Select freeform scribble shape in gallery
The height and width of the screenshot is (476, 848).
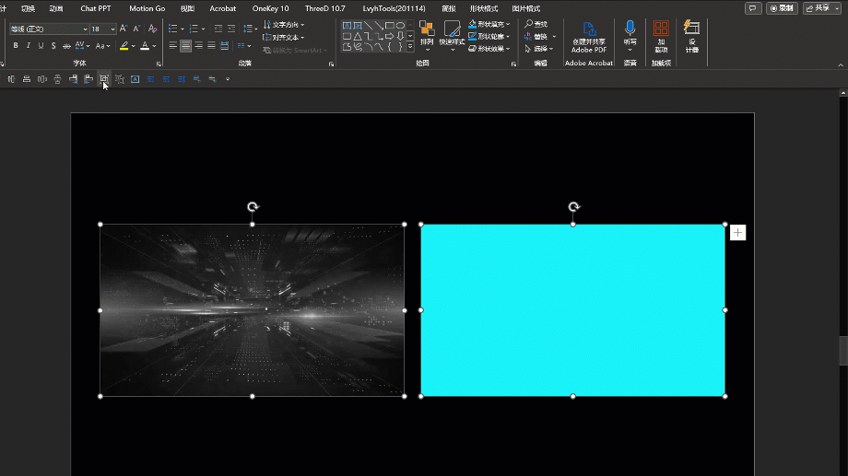pyautogui.click(x=358, y=47)
